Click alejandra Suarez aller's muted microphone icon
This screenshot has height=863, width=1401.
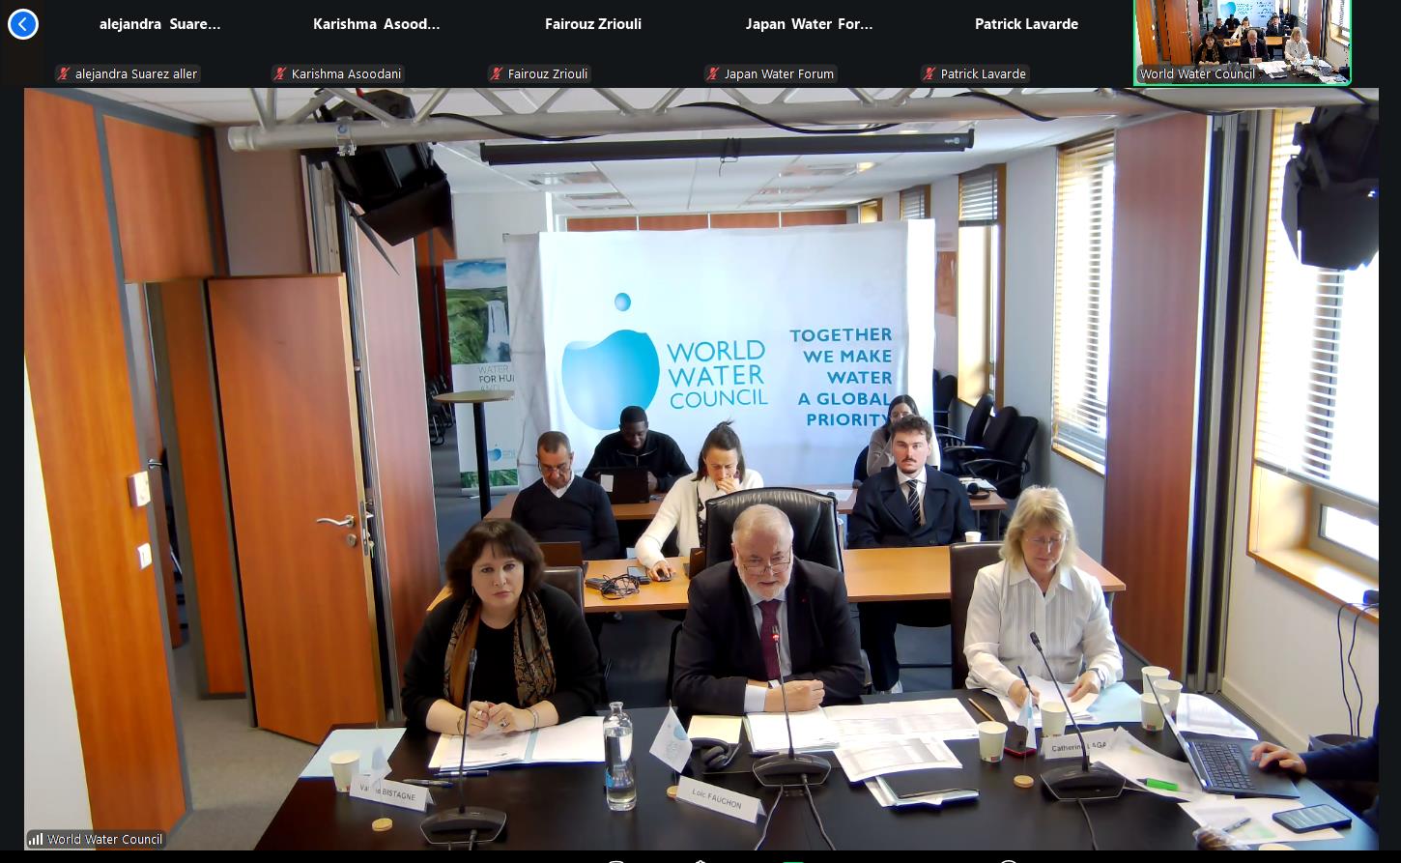(64, 74)
